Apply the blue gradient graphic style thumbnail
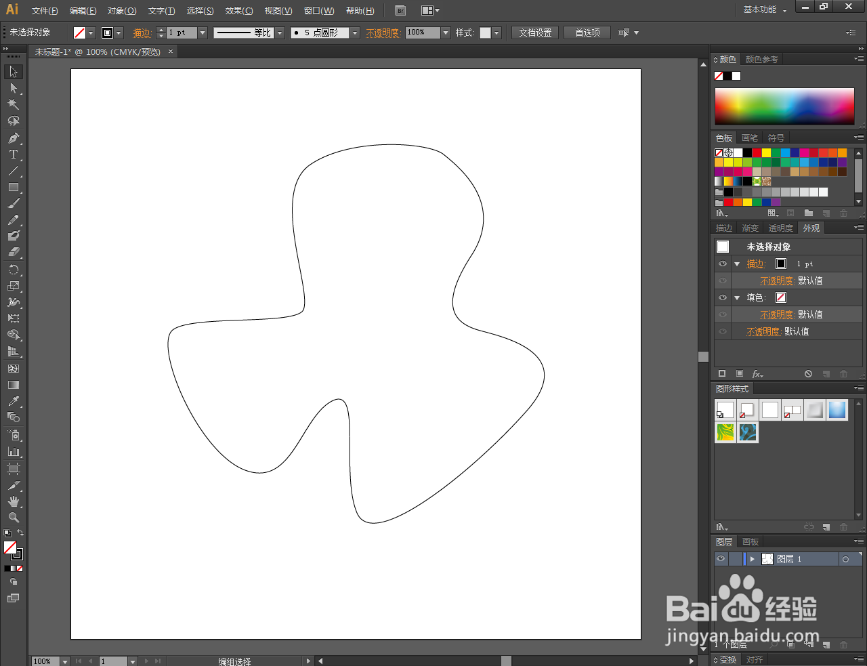 click(837, 410)
